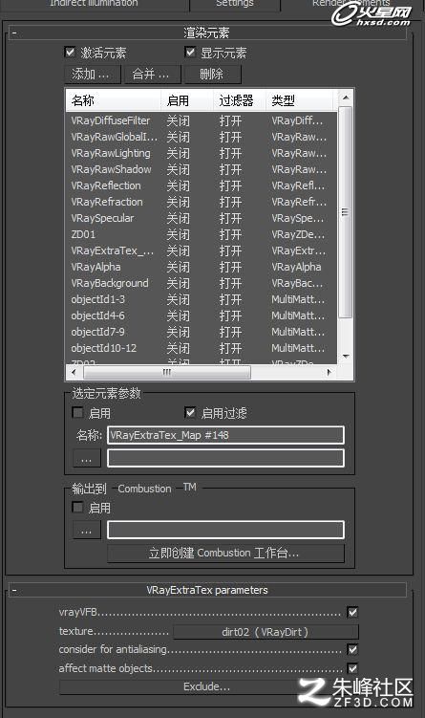
Task: Toggle the 激活元素 checkbox
Action: pyautogui.click(x=70, y=53)
